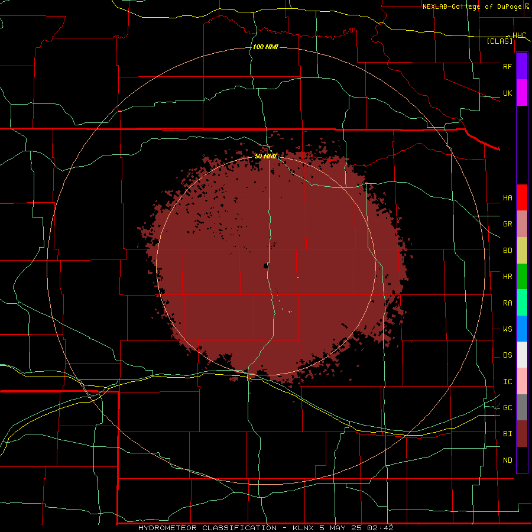The width and height of the screenshot is (532, 532).
Task: Click the KLNX radar site identifier
Action: click(x=304, y=528)
